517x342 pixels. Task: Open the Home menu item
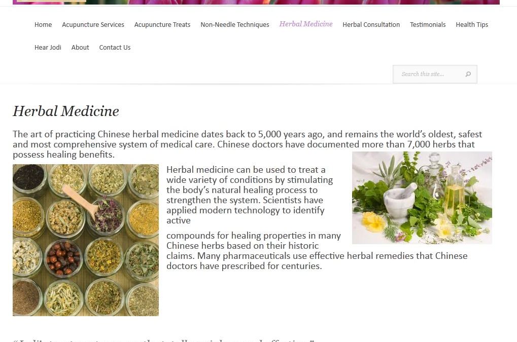43,25
